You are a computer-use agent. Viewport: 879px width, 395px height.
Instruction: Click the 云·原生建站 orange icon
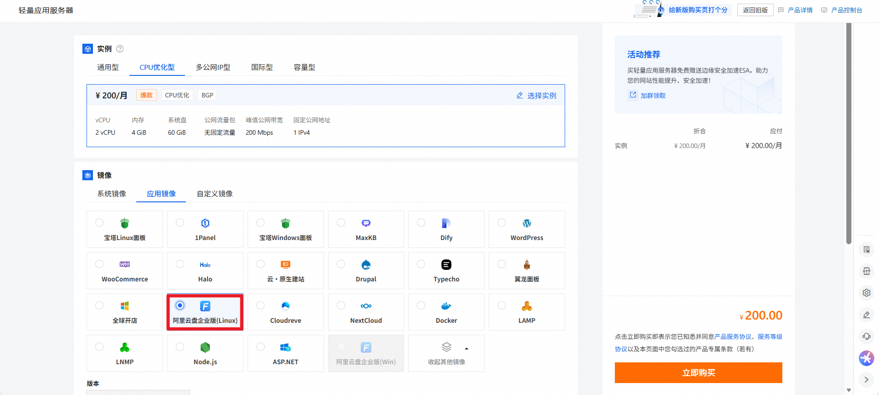pyautogui.click(x=285, y=264)
